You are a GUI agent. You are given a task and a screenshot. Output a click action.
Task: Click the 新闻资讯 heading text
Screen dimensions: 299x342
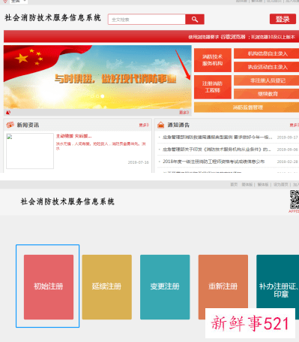28,125
